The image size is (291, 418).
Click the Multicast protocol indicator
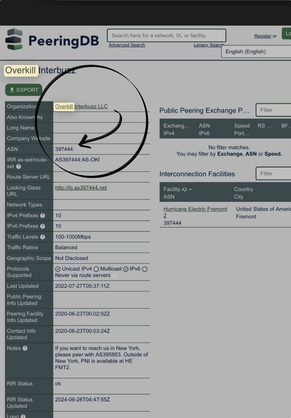pyautogui.click(x=96, y=269)
